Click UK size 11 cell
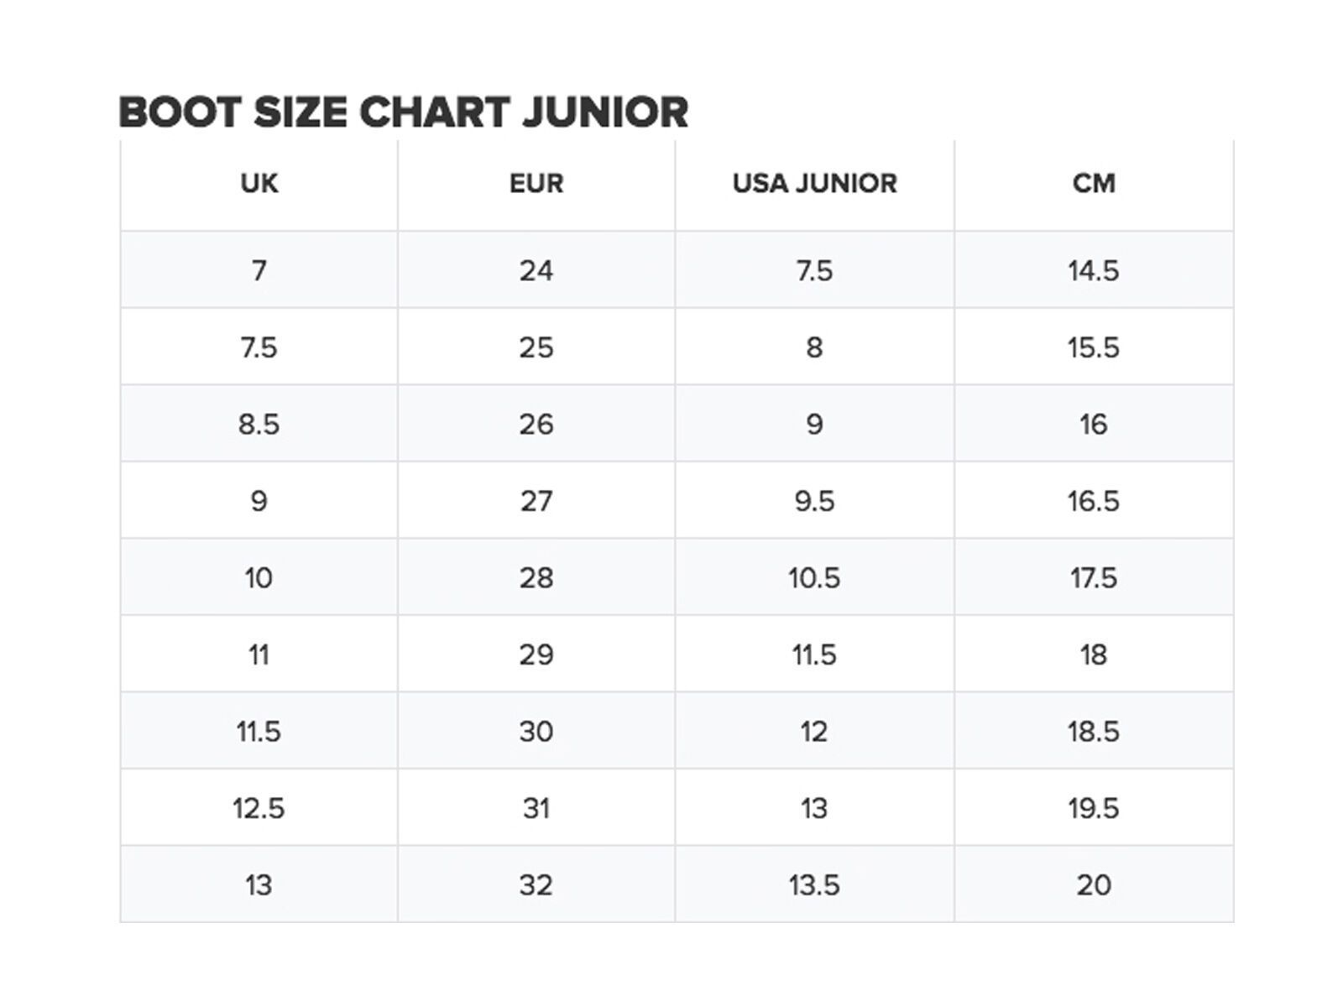1343x1007 pixels. pos(259,655)
